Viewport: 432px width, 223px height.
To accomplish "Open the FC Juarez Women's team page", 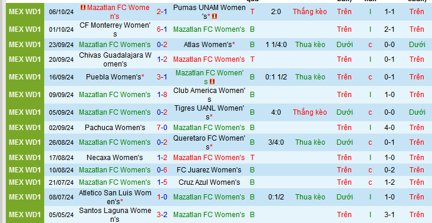I will tap(209, 170).
